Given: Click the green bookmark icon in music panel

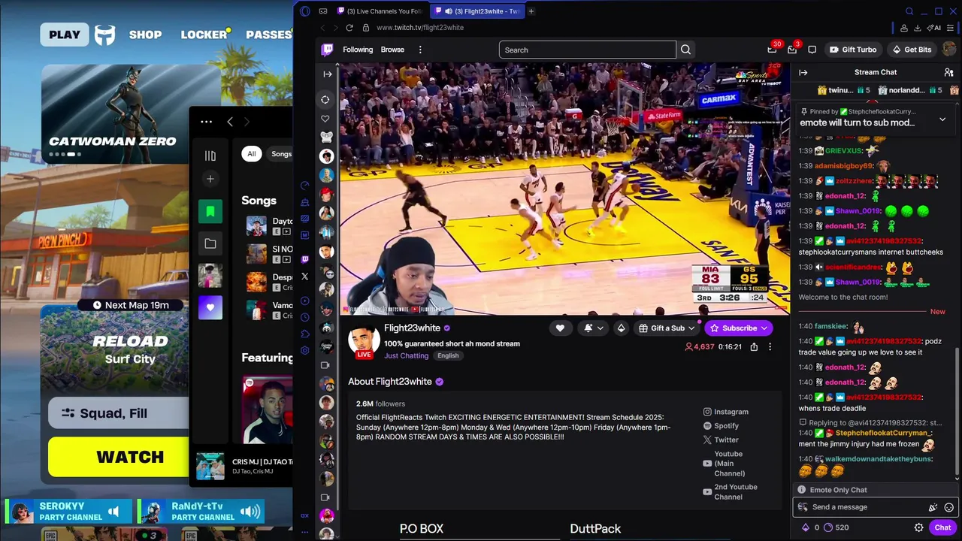Looking at the screenshot, I should pos(210,211).
